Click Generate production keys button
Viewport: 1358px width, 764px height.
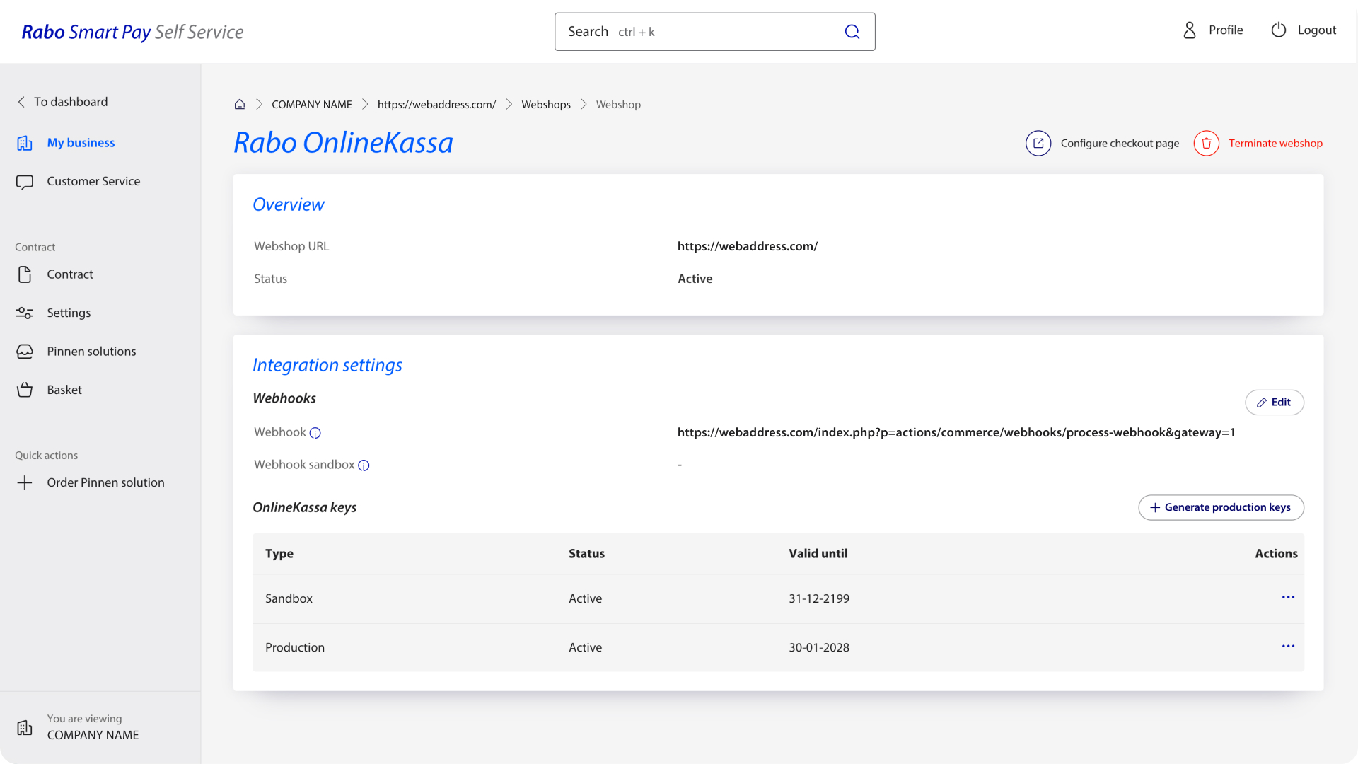[x=1221, y=507]
